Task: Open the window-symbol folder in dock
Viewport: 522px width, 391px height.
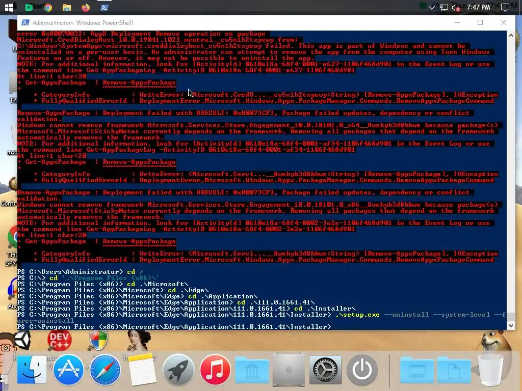Action: 417,371
